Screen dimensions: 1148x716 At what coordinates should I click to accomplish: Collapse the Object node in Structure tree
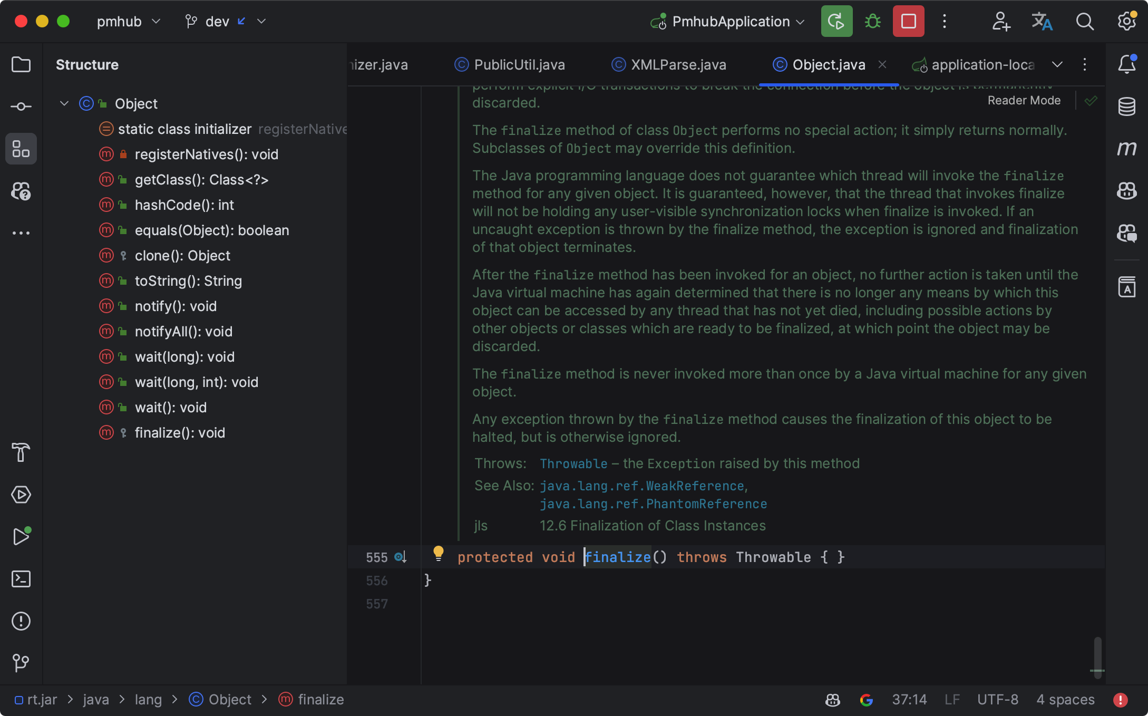coord(64,103)
